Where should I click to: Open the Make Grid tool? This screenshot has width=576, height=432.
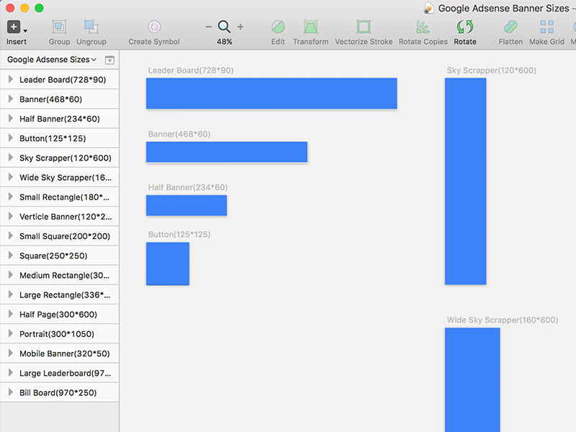tap(547, 27)
